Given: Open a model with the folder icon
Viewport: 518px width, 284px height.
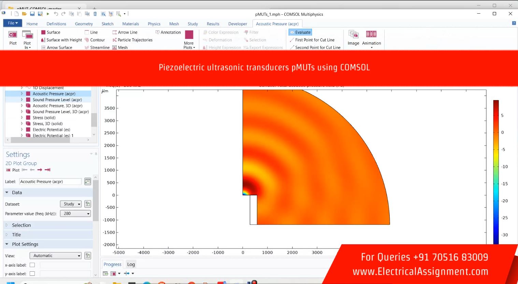Looking at the screenshot, I should tap(24, 14).
